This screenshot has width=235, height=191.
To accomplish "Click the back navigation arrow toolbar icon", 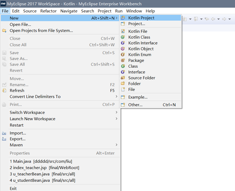I will (213, 19).
